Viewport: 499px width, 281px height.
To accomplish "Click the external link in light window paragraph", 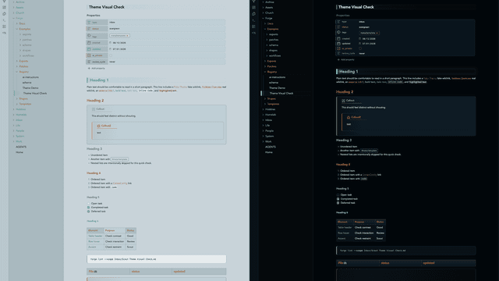I will (106, 91).
